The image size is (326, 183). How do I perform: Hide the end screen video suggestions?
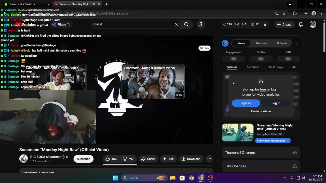(205, 48)
